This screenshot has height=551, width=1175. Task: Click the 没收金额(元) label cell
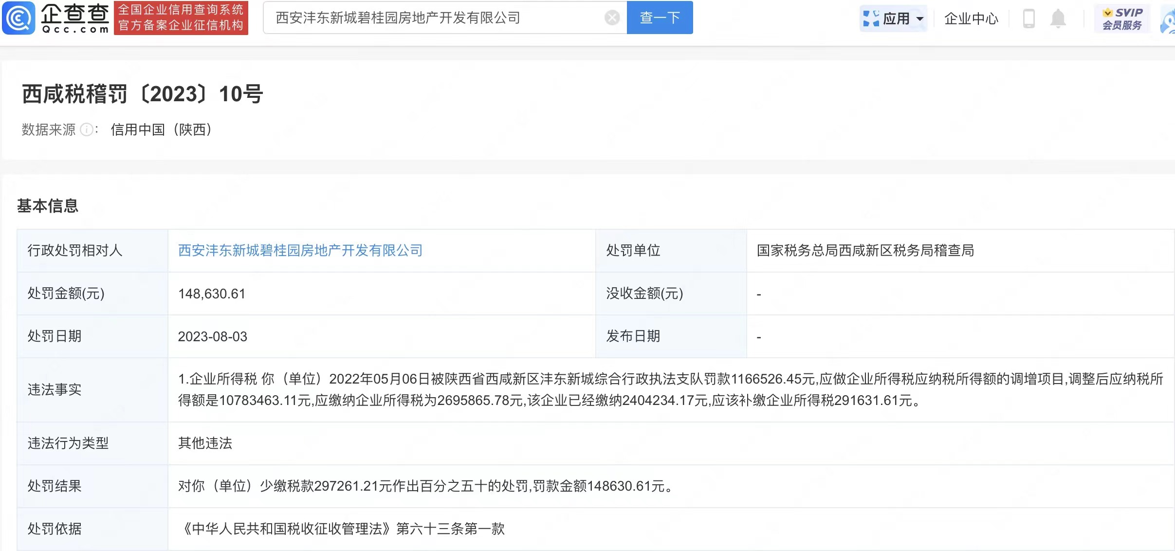671,294
